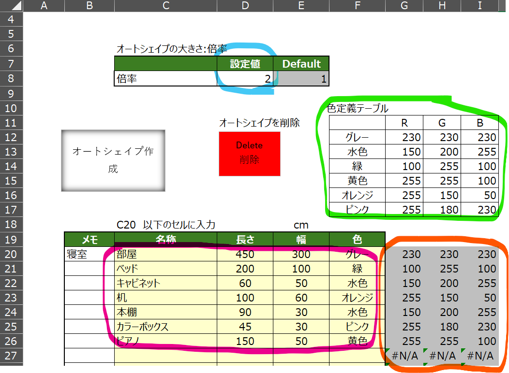Image resolution: width=509 pixels, height=373 pixels.
Task: Select the 倍率 setting value cell containing 2
Action: click(245, 78)
